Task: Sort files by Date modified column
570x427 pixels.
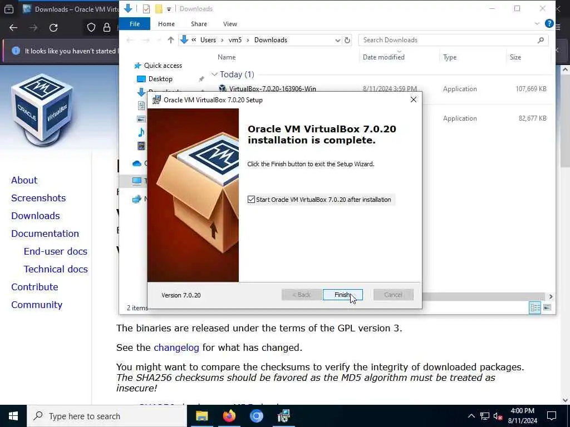Action: [384, 57]
